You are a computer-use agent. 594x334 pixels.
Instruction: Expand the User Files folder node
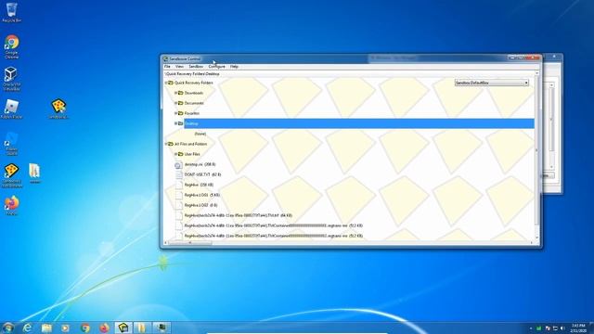tap(175, 154)
